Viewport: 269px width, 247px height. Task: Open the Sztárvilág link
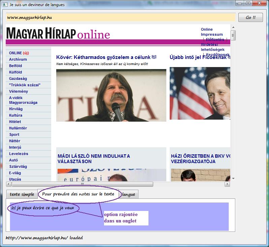point(18,166)
